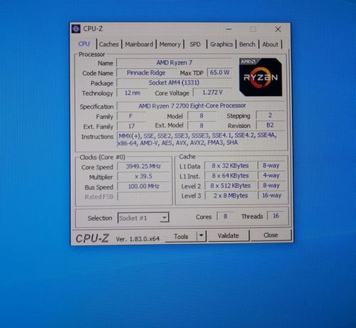Image resolution: width=356 pixels, height=328 pixels.
Task: Click the empty Rated FSB field
Action: pos(144,196)
